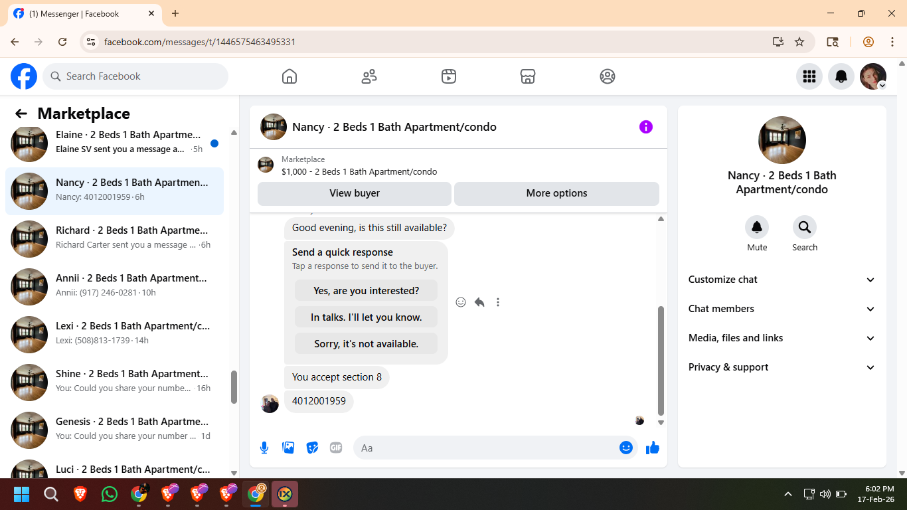Open the account menu from profile picture
This screenshot has height=510, width=907.
[x=873, y=76]
